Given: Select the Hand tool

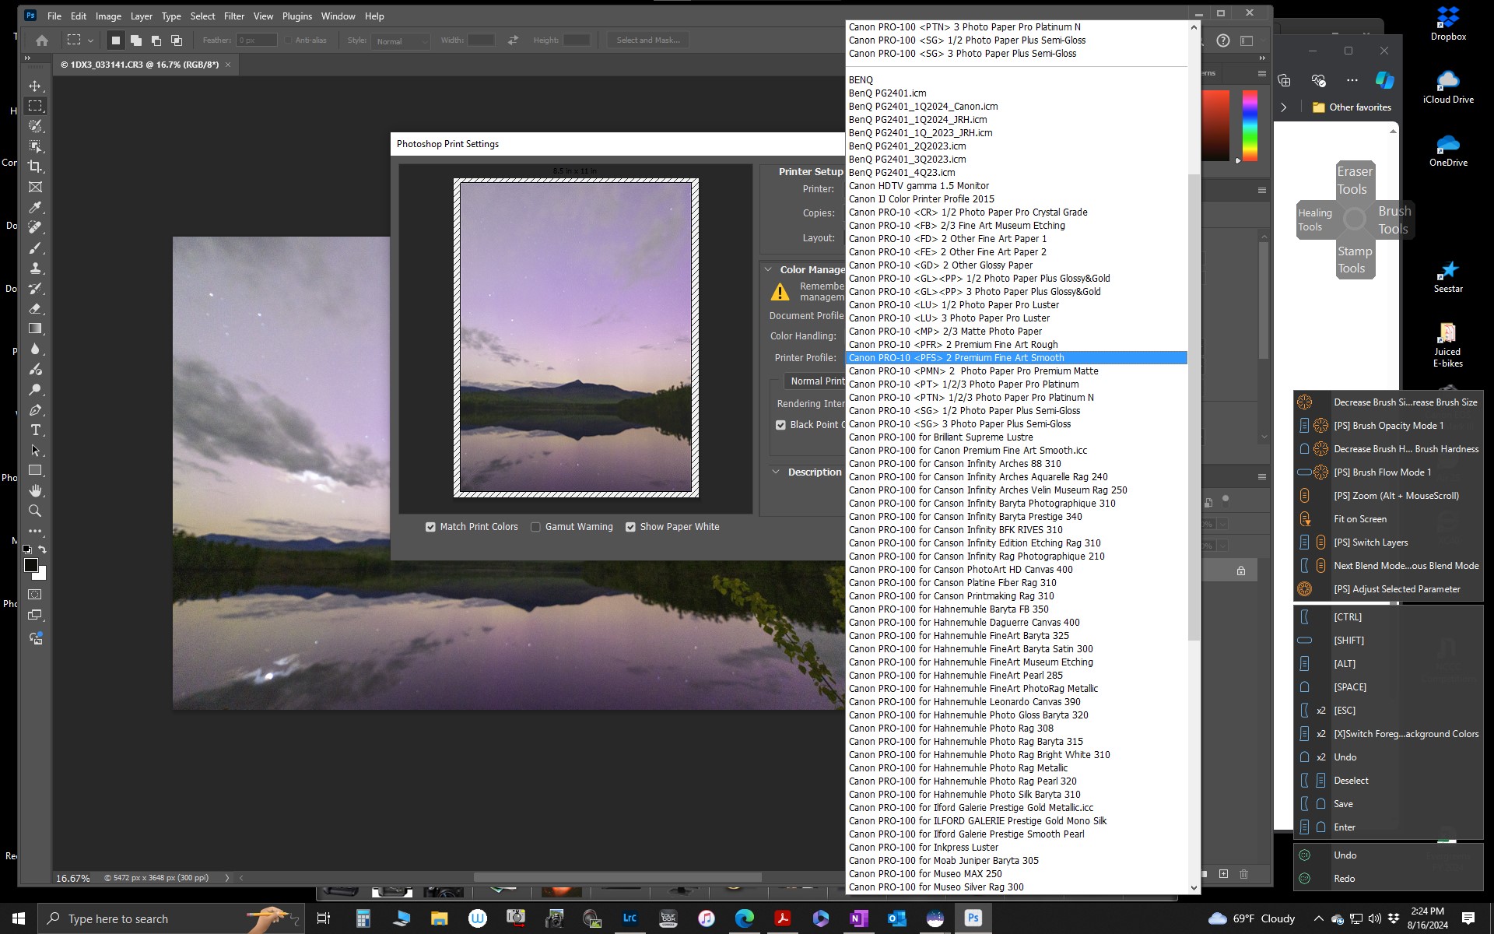Looking at the screenshot, I should point(35,490).
